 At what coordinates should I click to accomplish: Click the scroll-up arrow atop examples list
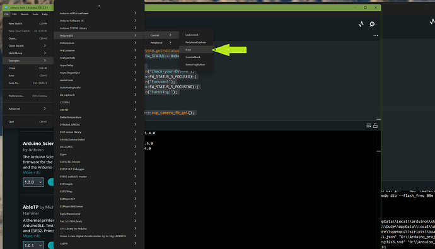pyautogui.click(x=99, y=6)
